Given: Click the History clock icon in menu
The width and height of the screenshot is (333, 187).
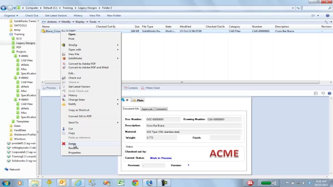Looking at the screenshot, I should 64,96.
